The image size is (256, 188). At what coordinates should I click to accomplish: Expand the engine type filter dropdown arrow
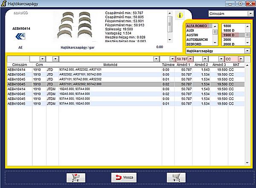55,59
